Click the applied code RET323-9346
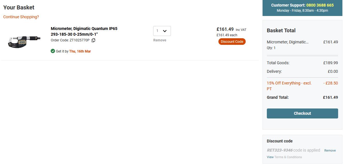This screenshot has width=347, height=165. point(279,150)
